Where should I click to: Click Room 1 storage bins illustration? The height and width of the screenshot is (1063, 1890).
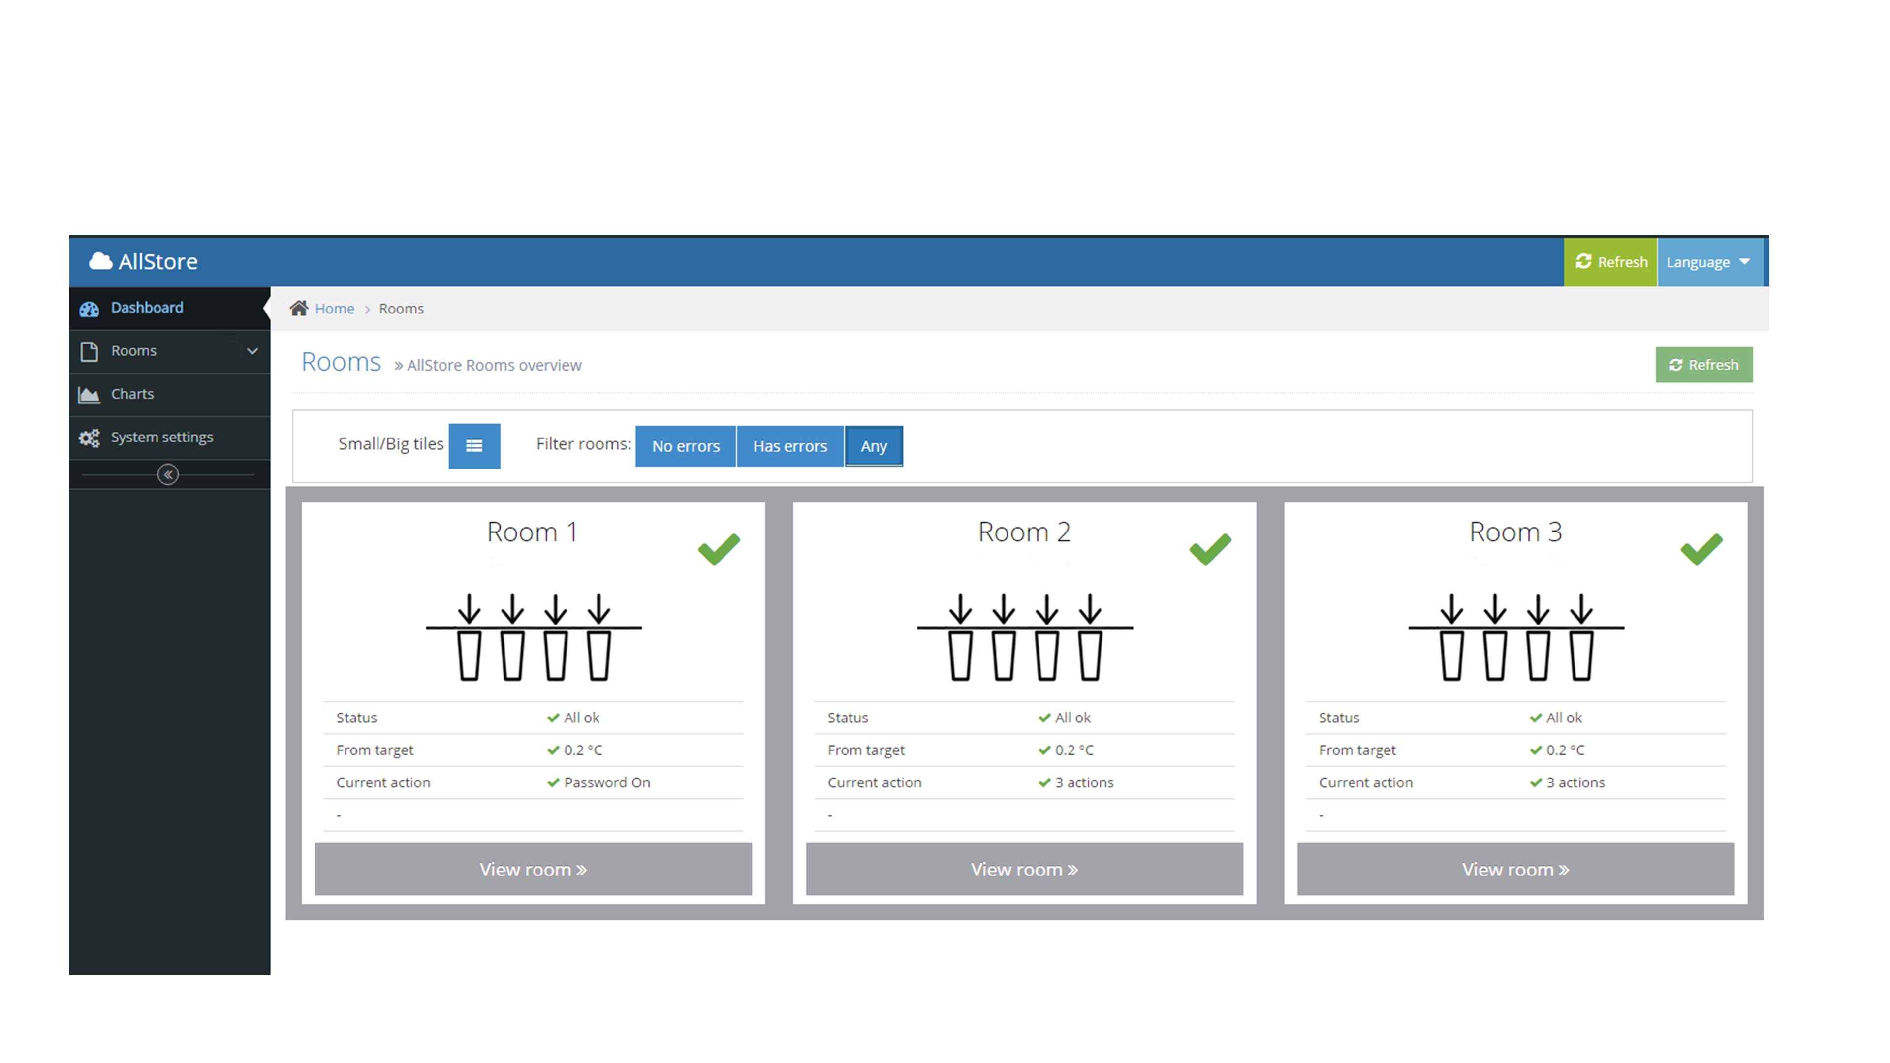(x=534, y=636)
